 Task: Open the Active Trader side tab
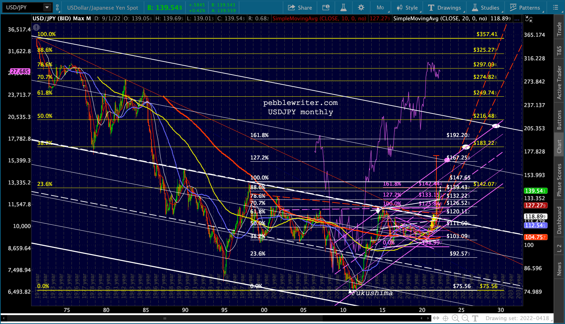(x=559, y=82)
